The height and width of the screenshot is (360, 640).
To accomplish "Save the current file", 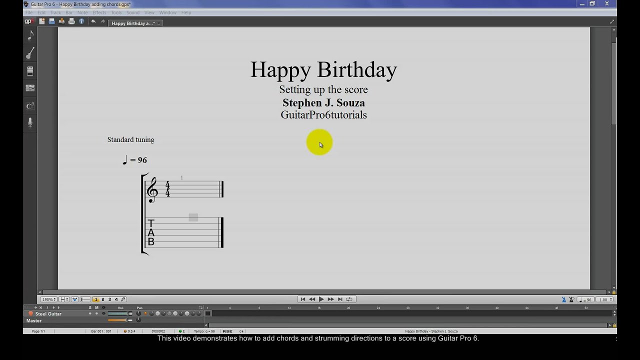I will coord(61,21).
